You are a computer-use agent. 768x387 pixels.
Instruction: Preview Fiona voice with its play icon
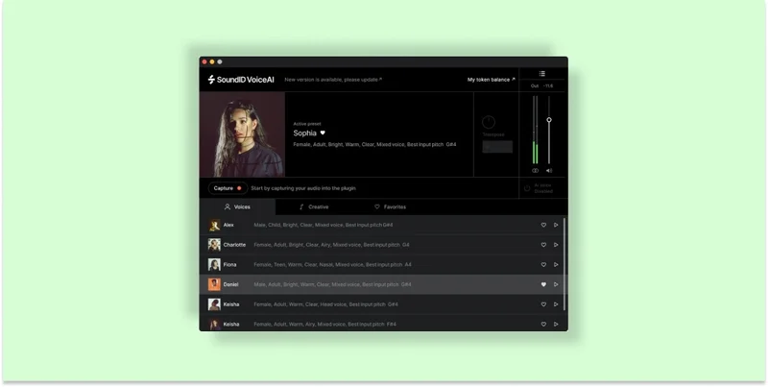coord(556,264)
